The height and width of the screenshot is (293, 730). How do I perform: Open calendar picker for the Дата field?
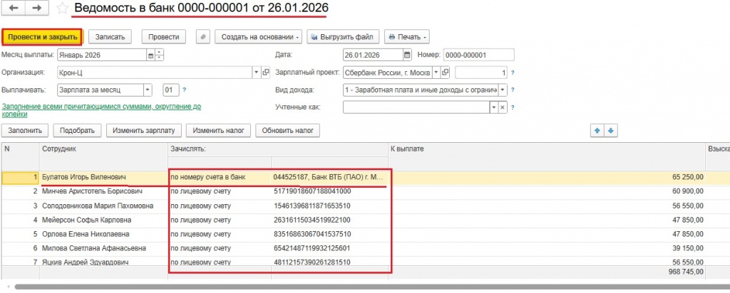point(407,54)
